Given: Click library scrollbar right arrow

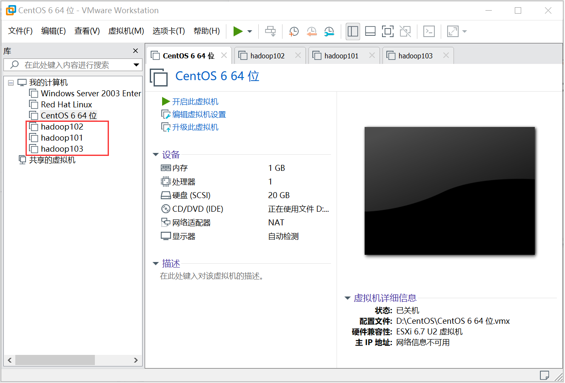Looking at the screenshot, I should point(136,360).
